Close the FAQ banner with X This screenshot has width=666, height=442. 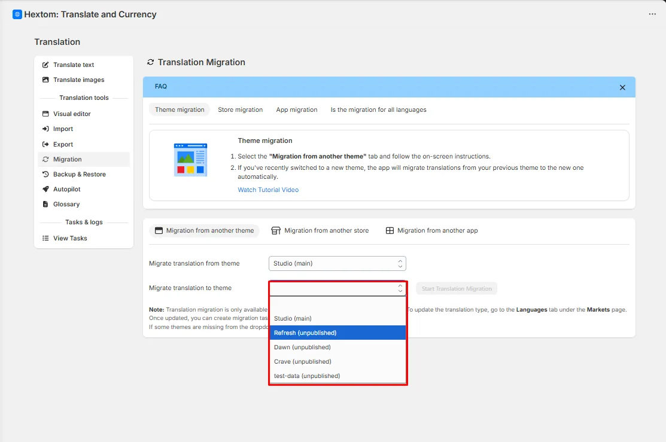(x=622, y=87)
